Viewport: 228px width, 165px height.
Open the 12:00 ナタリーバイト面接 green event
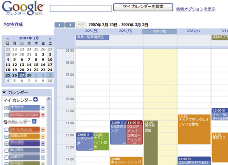pyautogui.click(x=101, y=141)
